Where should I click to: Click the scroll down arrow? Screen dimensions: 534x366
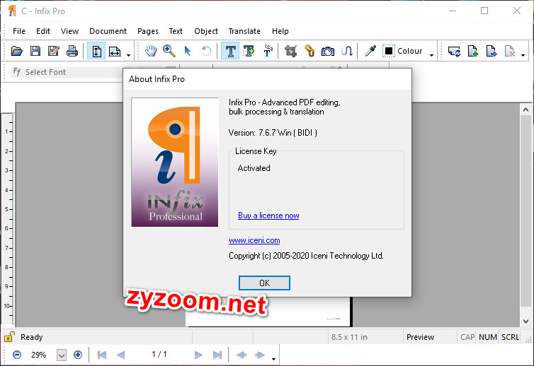tap(526, 321)
